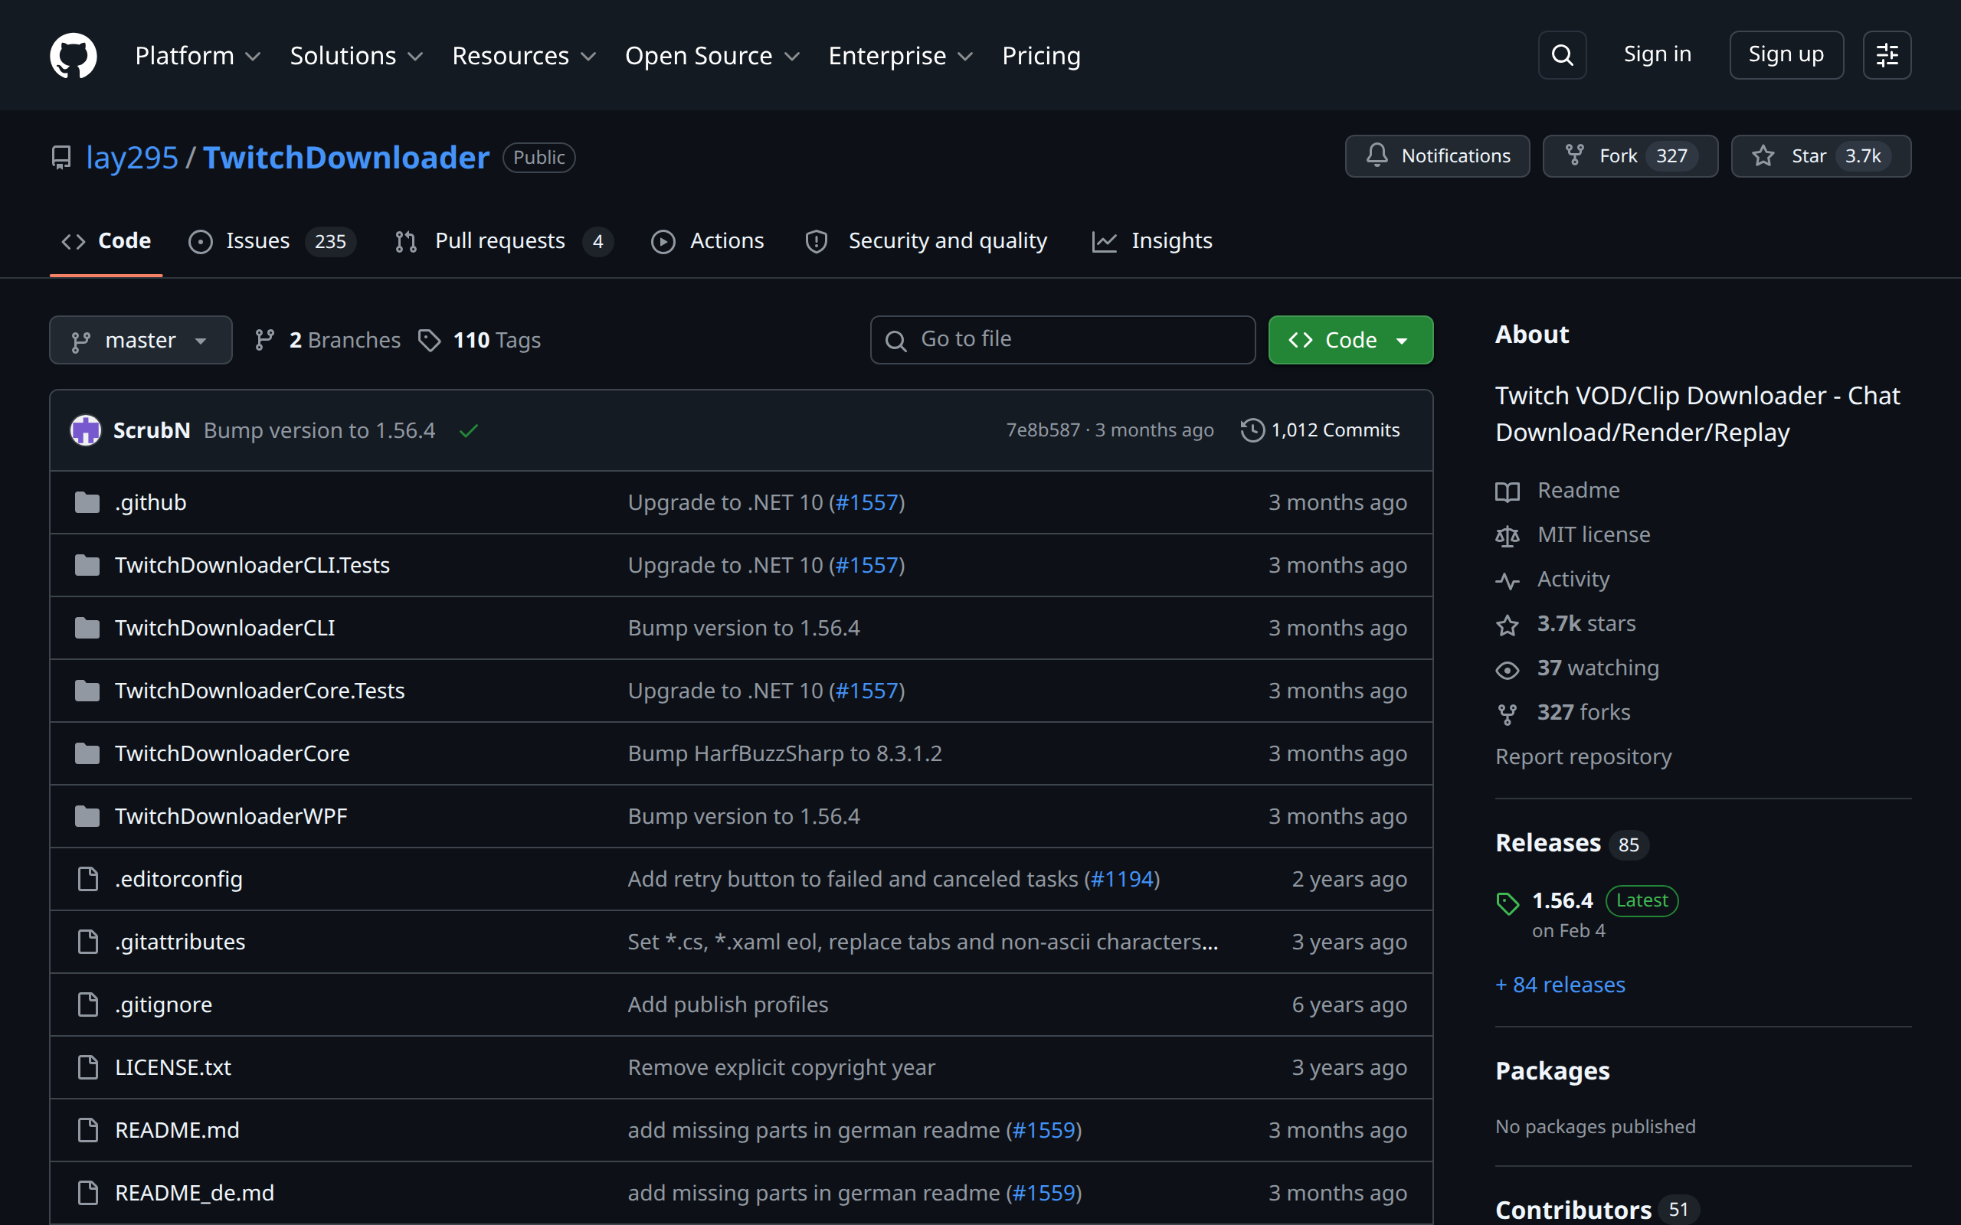Click the README_de.md file icon
This screenshot has height=1225, width=1961.
pos(87,1193)
